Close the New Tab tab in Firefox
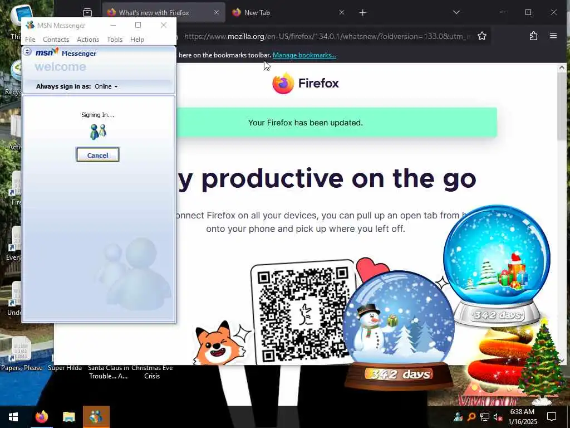This screenshot has height=428, width=570. click(341, 13)
